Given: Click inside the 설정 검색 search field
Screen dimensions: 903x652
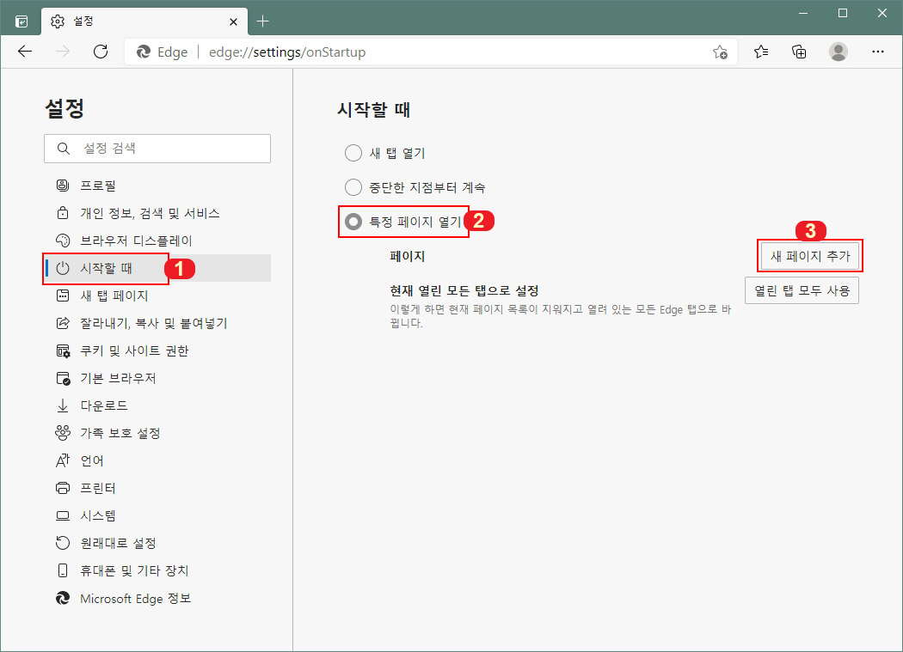Looking at the screenshot, I should 157,149.
